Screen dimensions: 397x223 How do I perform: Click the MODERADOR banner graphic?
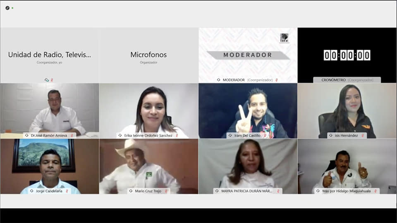point(248,55)
